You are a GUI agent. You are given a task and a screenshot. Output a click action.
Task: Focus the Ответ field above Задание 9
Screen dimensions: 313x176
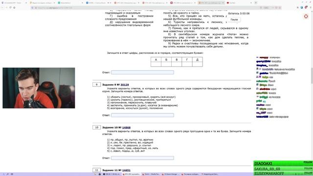pos(142,72)
